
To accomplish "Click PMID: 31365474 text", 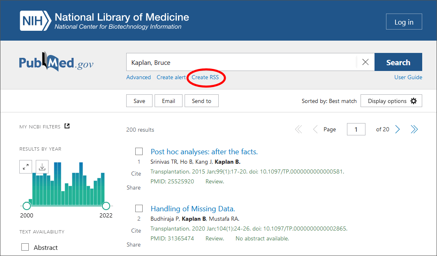I will point(172,238).
